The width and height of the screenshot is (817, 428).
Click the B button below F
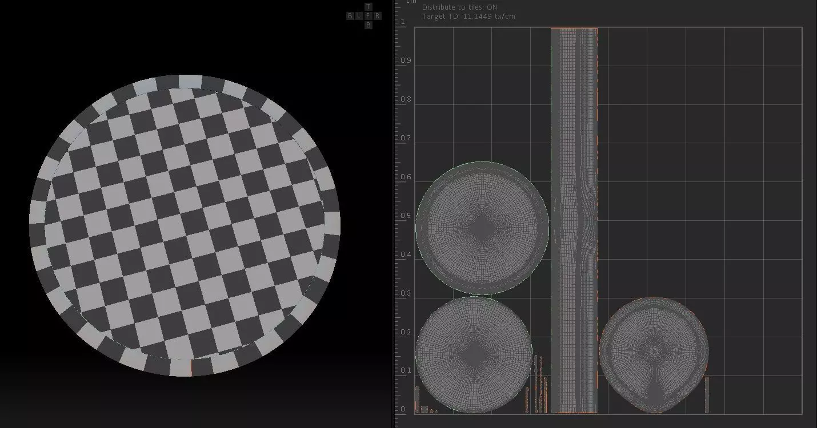pyautogui.click(x=368, y=25)
